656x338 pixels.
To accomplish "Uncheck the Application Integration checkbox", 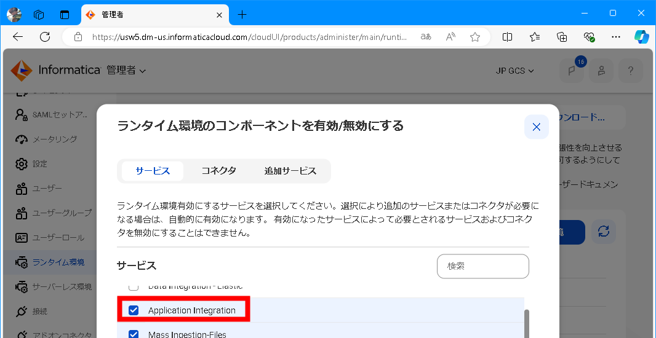I will (x=134, y=310).
